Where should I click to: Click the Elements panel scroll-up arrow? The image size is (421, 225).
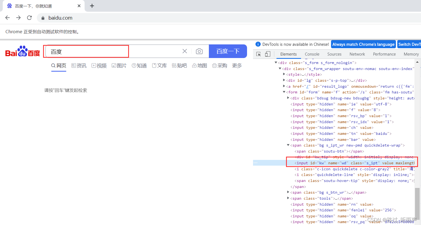(x=417, y=62)
